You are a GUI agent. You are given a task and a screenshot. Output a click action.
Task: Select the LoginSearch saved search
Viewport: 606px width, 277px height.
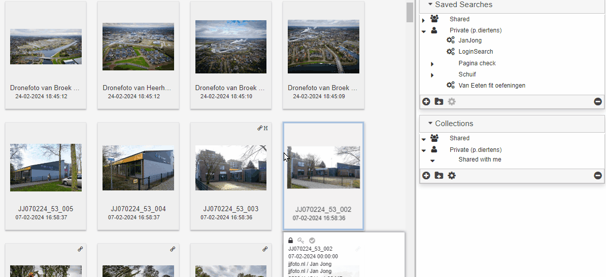[475, 52]
